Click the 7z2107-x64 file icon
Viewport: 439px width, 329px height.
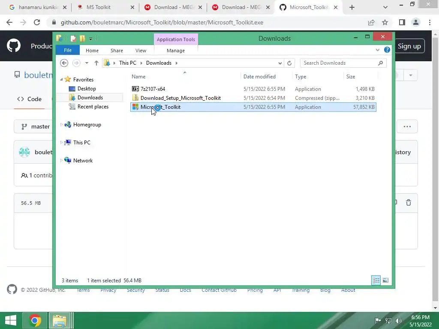point(135,89)
